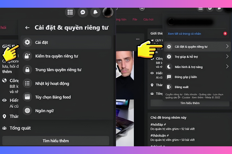Image resolution: width=232 pixels, height=154 pixels.
Task: Click feed icon for Tùy chọn Bảng feed
Action: tap(27, 97)
